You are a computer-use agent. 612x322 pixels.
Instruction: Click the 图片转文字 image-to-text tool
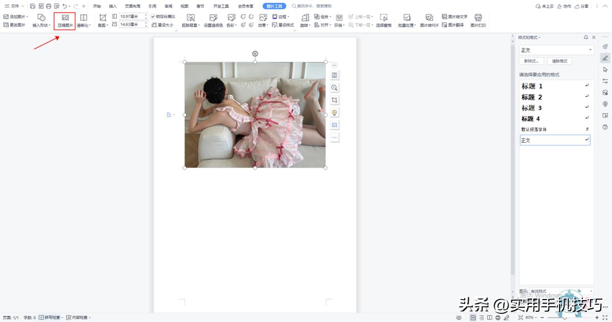(454, 16)
